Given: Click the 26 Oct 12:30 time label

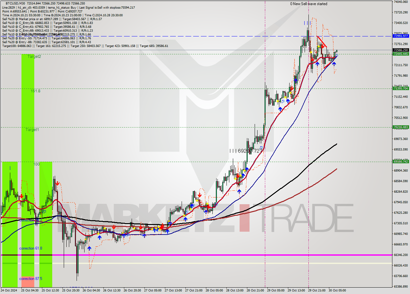Looking at the screenshot, I should (111, 290).
